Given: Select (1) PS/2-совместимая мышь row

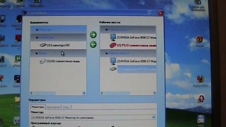Looking at the screenshot, I should [128, 46].
